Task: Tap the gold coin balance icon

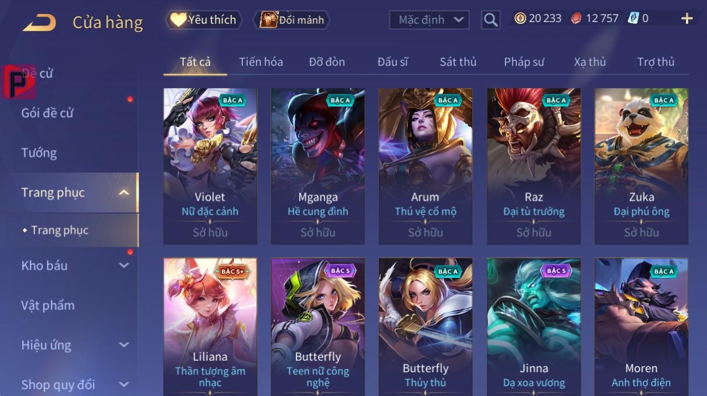Action: (520, 19)
